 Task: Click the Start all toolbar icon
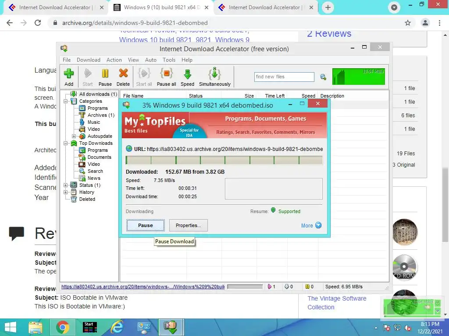(x=144, y=77)
